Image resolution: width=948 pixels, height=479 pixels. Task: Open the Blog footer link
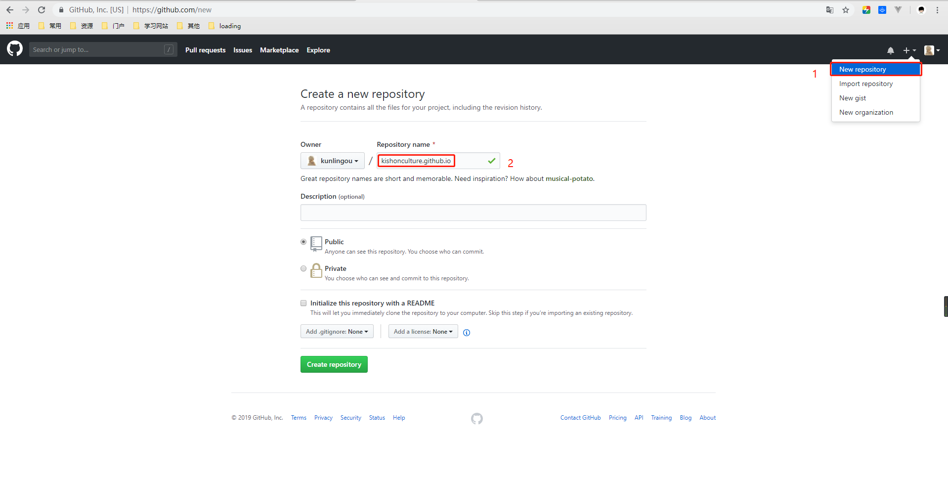686,418
